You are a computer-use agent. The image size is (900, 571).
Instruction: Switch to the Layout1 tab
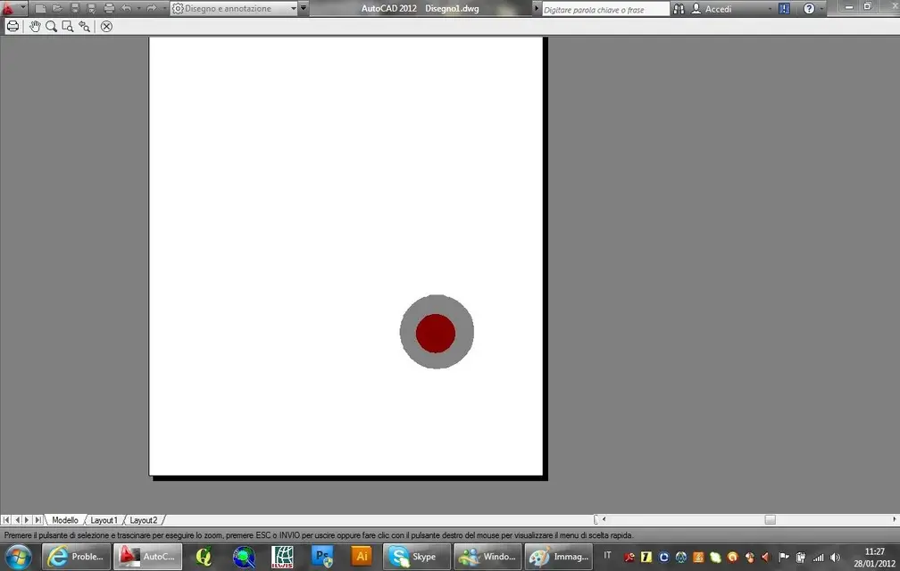coord(104,520)
